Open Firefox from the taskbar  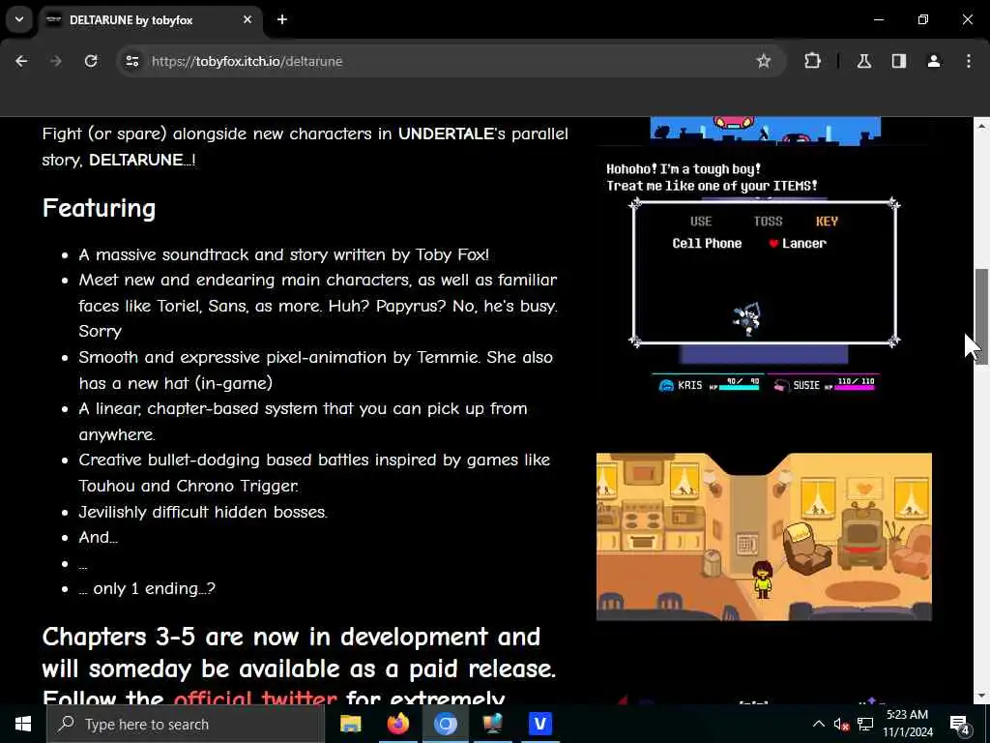(397, 724)
